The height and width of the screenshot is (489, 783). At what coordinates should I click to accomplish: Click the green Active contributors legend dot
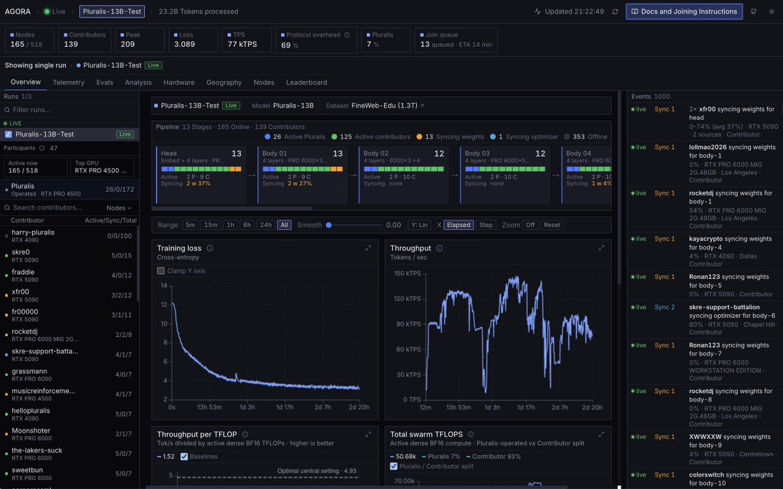tap(333, 136)
